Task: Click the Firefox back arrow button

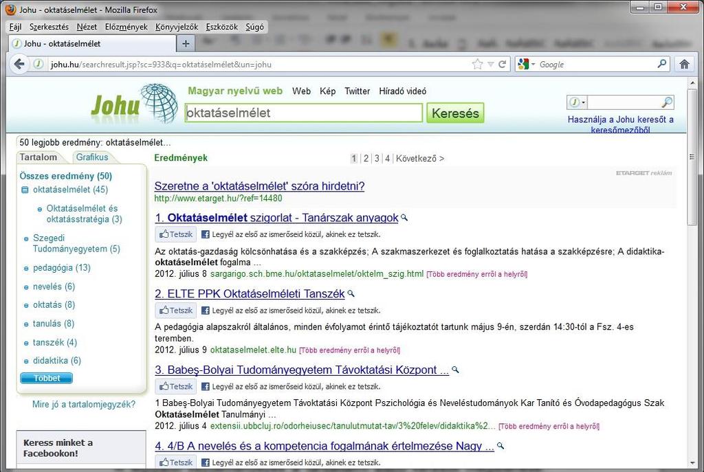Action: pyautogui.click(x=19, y=64)
